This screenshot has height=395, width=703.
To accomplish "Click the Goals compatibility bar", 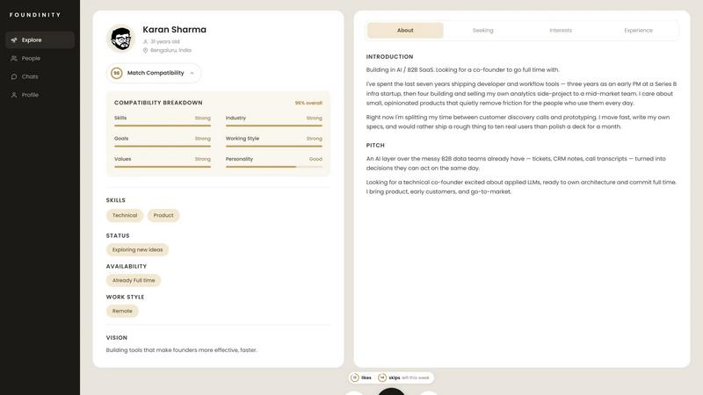I will (163, 146).
